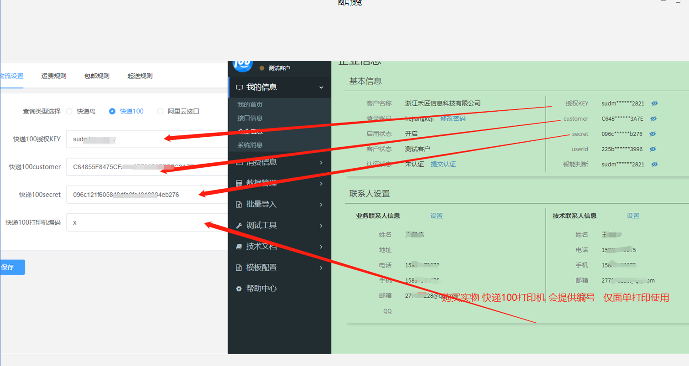
Task: Click 测试客户 label under the sidebar logo
Action: [x=279, y=68]
